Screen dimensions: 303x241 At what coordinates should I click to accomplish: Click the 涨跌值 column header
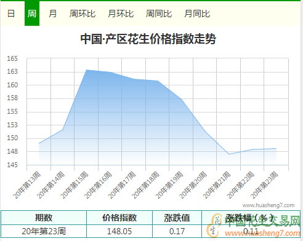pos(177,218)
